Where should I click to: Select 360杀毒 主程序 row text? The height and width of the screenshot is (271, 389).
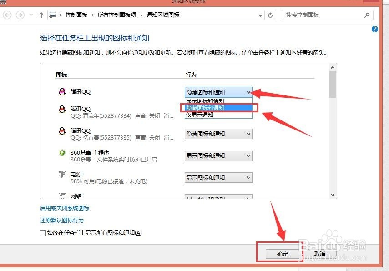90,152
